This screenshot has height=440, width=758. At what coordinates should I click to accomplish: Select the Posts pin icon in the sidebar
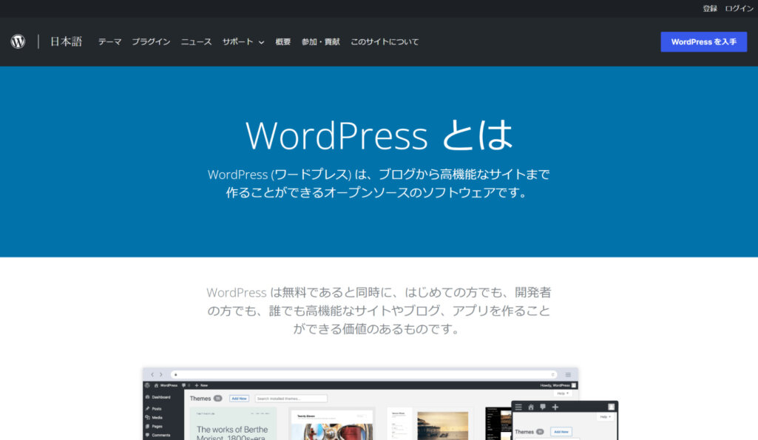pyautogui.click(x=148, y=408)
